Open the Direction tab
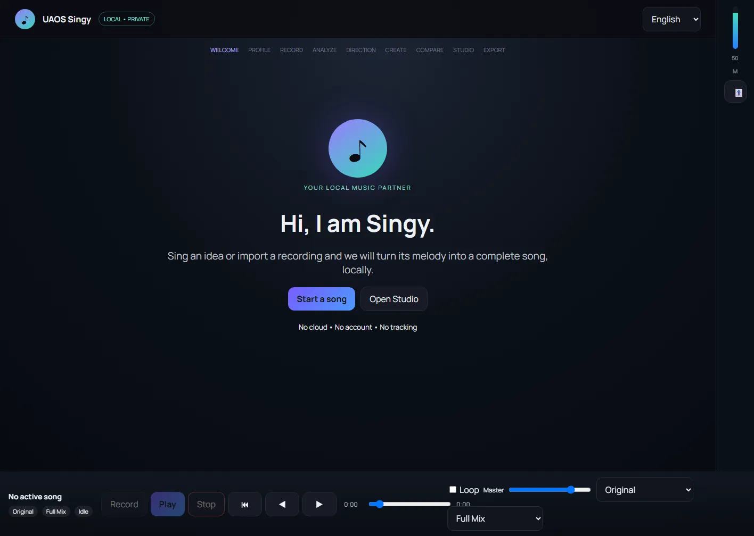This screenshot has height=536, width=754. point(361,50)
